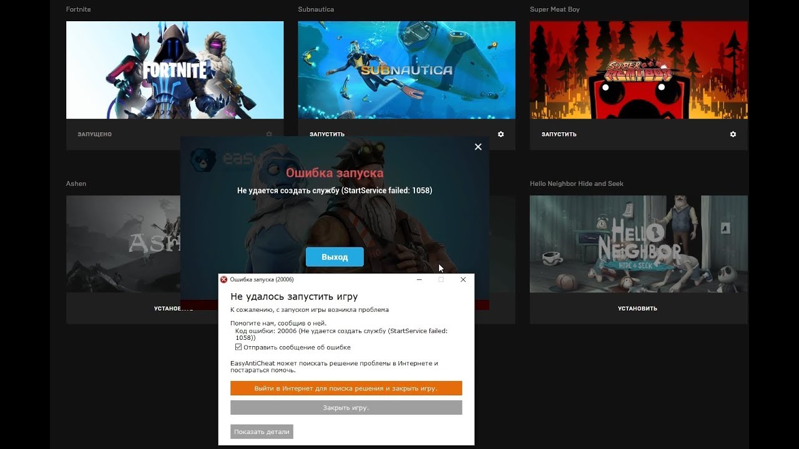
Task: Click the StartService failed: 1058 overlay message
Action: (x=335, y=190)
